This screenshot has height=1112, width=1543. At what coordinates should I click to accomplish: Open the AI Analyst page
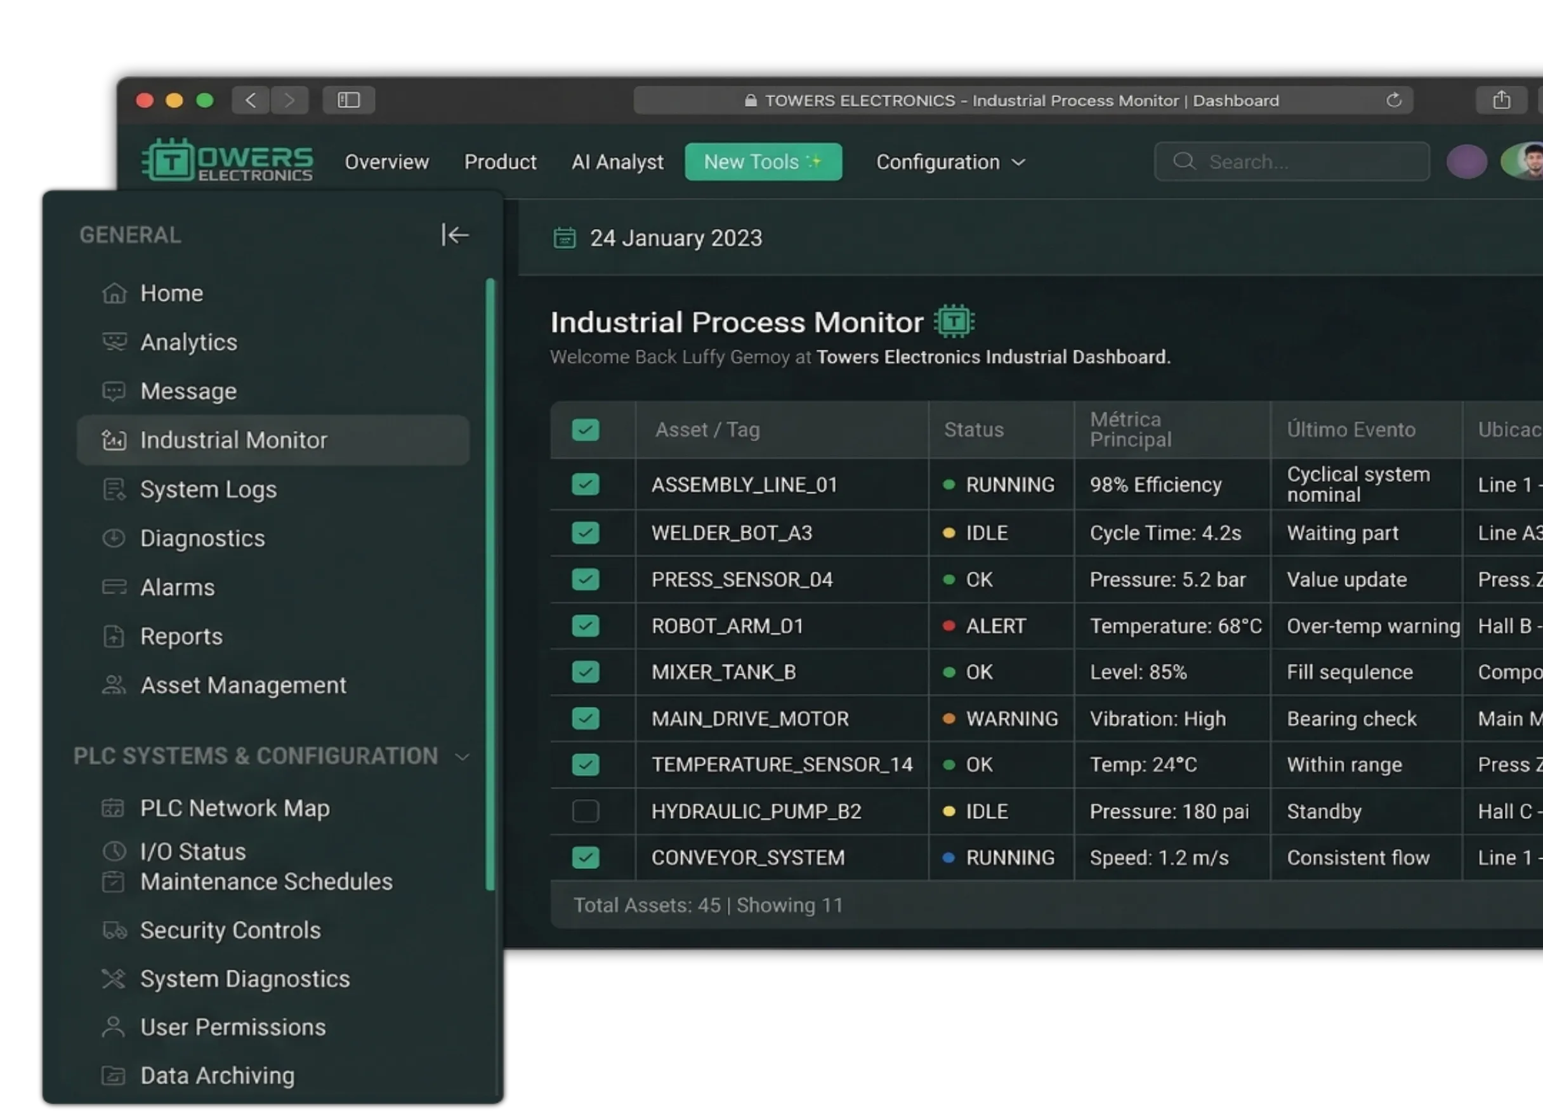point(617,162)
